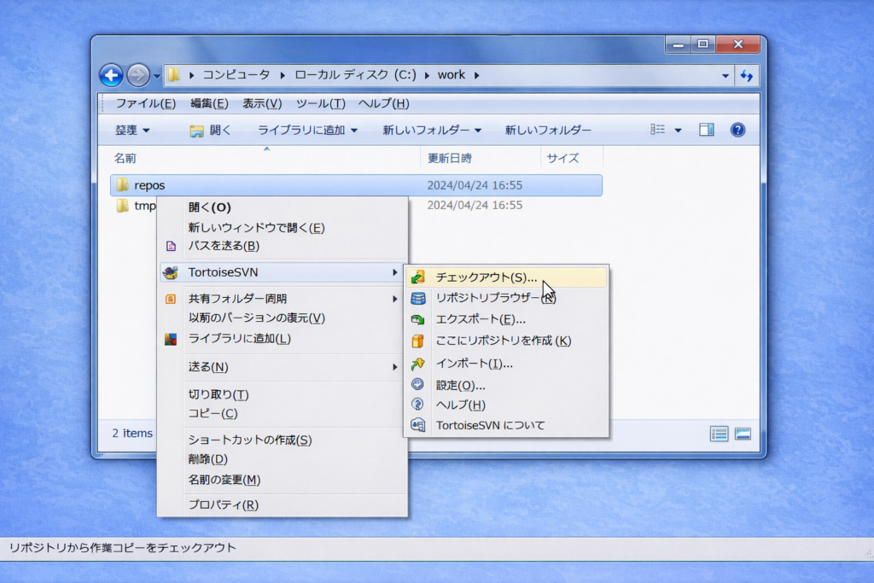Switch to large icons view in status bar
Viewport: 874px width, 583px height.
point(743,434)
